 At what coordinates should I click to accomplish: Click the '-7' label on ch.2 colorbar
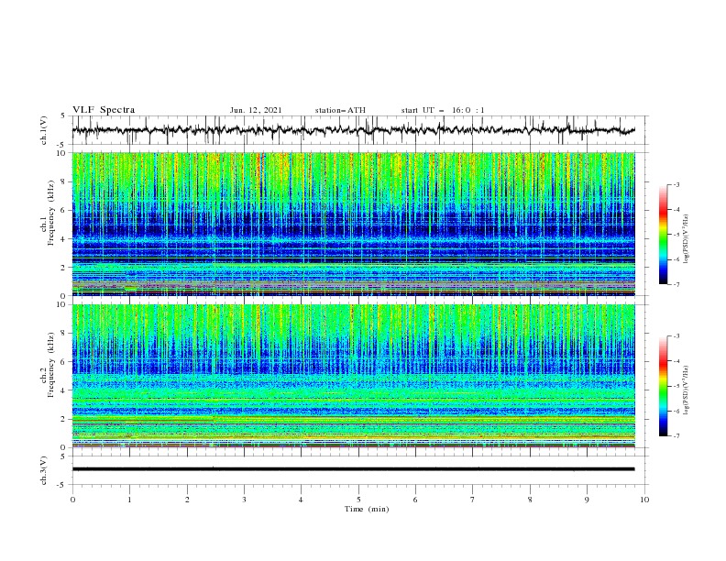tap(676, 436)
